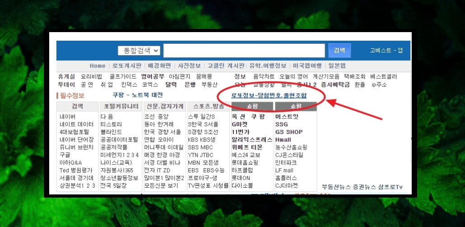The image size is (465, 227).
Task: Open the 유학.여행정보 menu item
Action: (268, 66)
